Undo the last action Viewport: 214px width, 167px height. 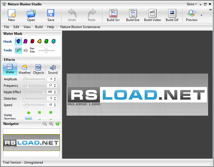point(72,15)
